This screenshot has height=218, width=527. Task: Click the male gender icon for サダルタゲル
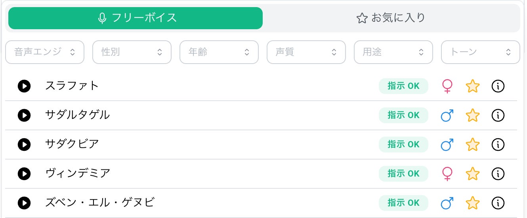(447, 115)
